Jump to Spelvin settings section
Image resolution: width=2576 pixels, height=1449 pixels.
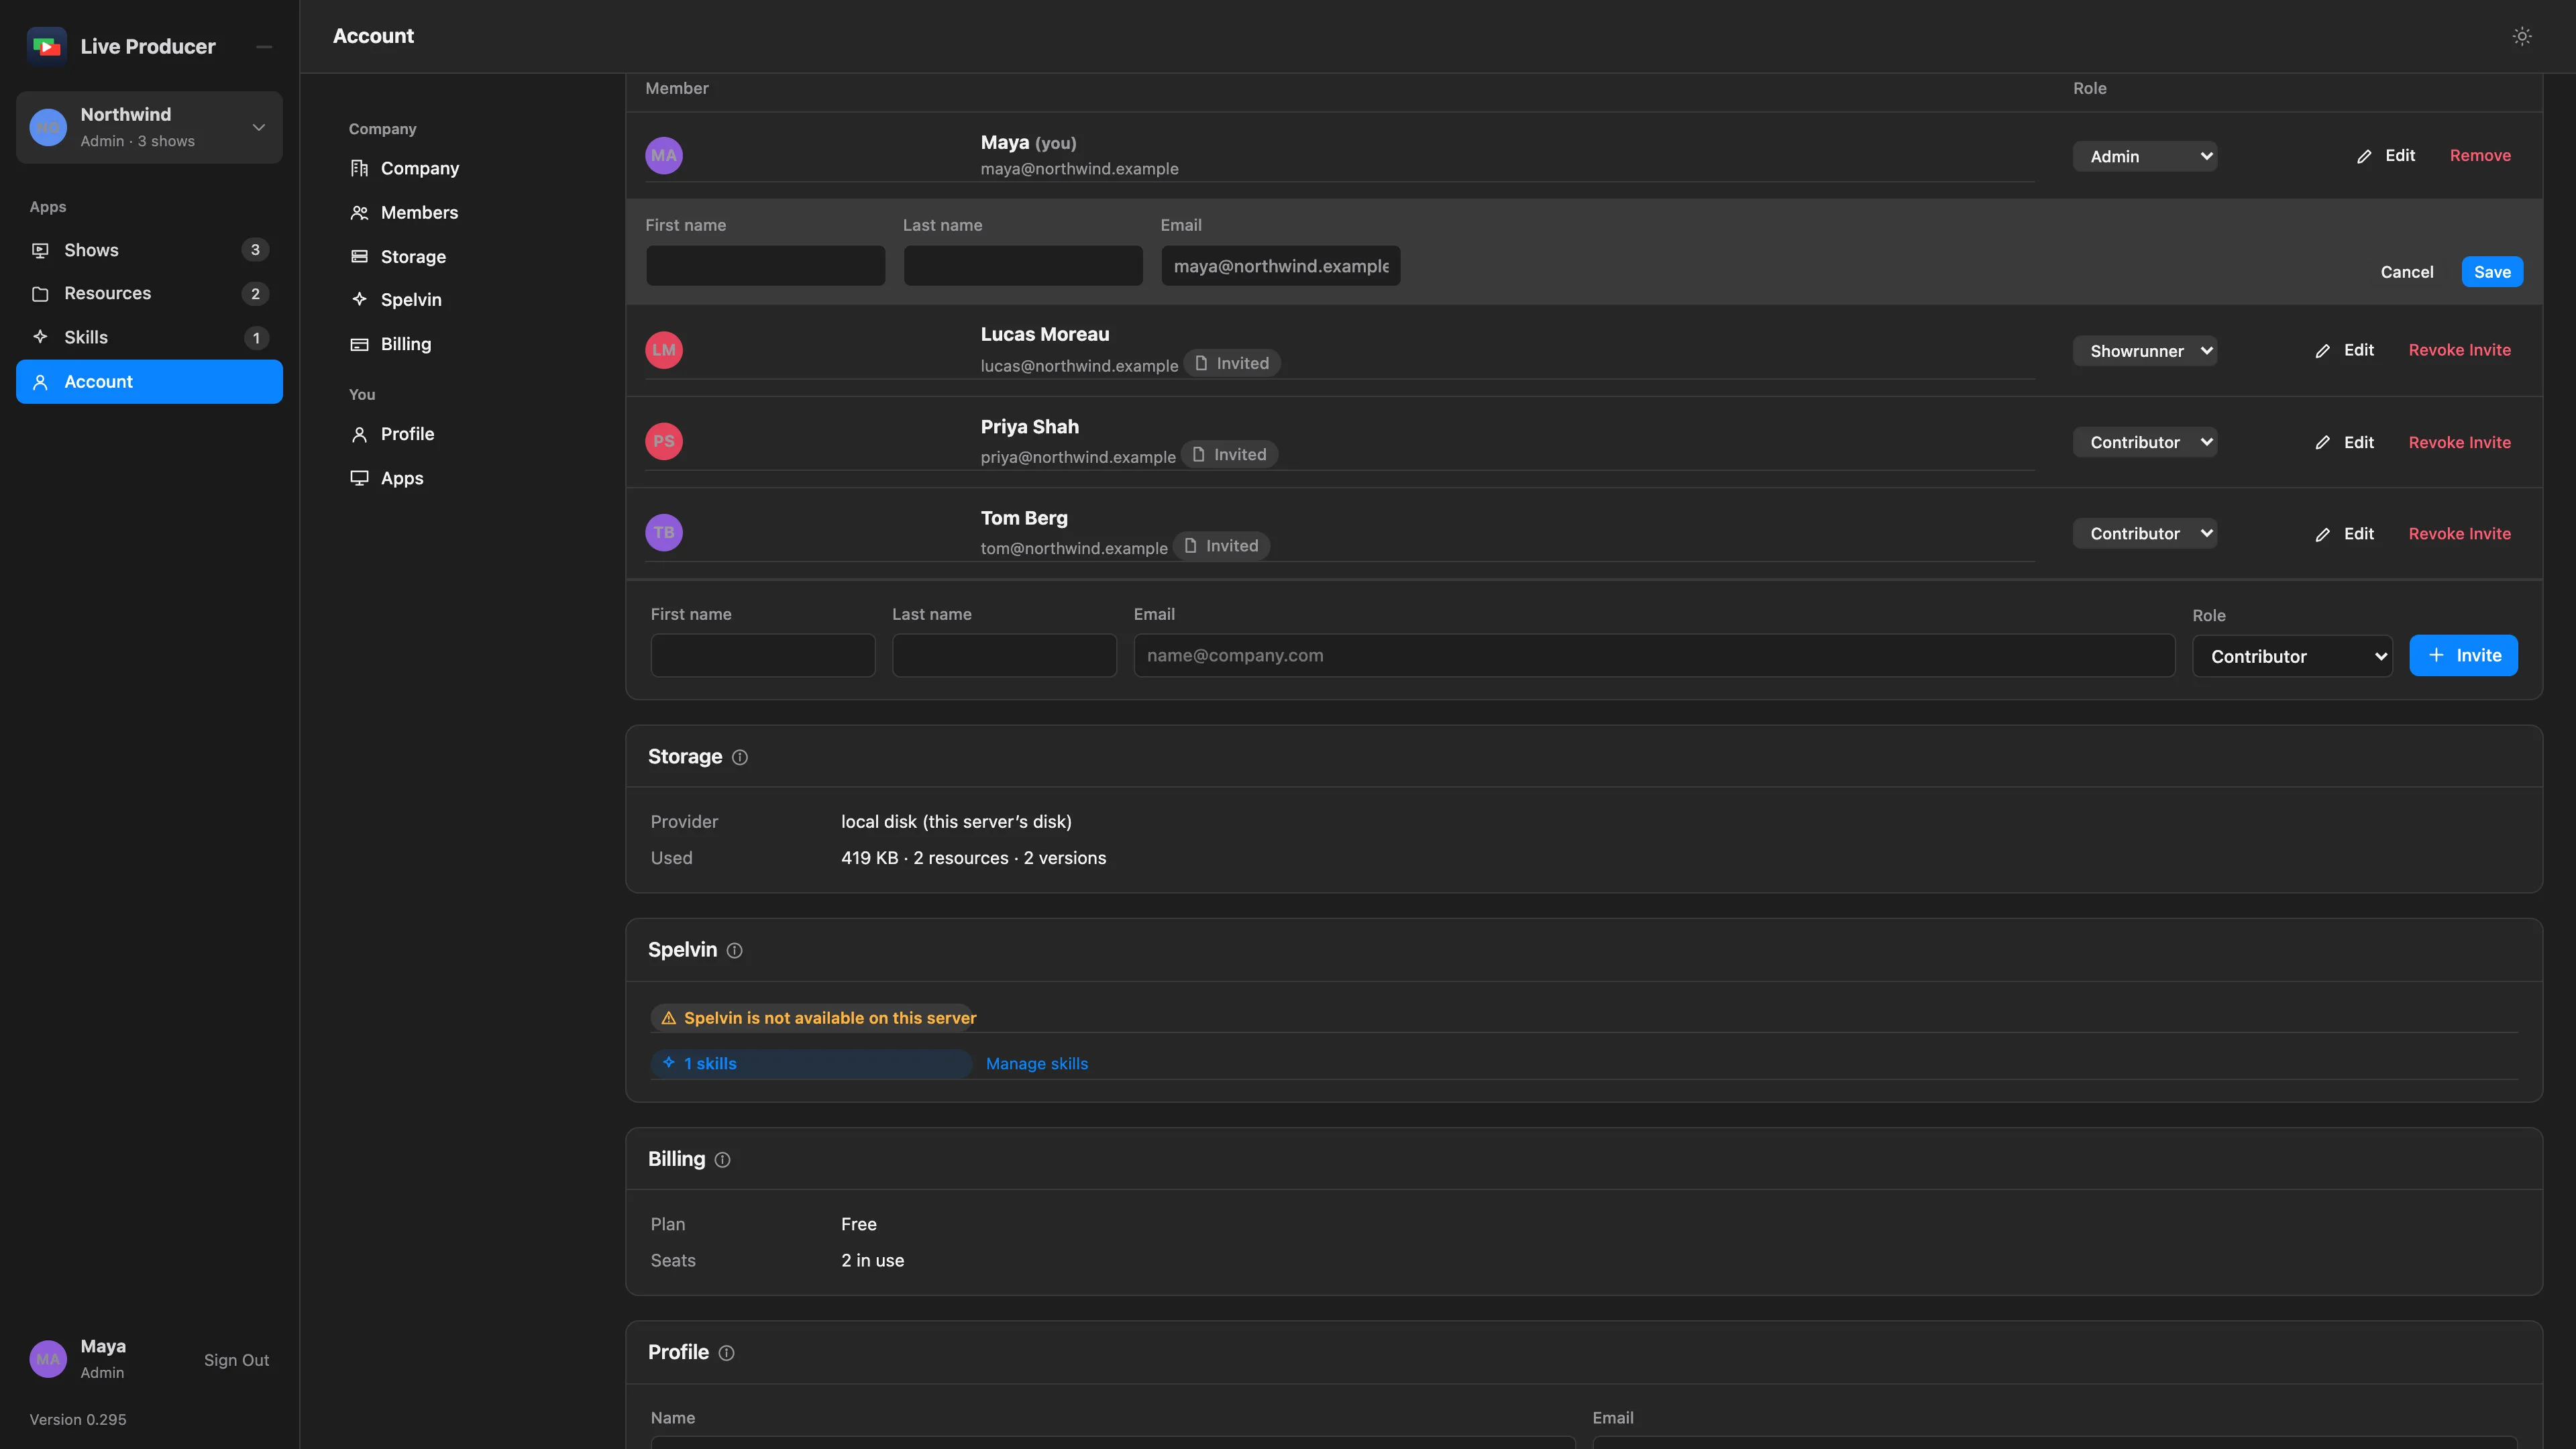[x=396, y=300]
